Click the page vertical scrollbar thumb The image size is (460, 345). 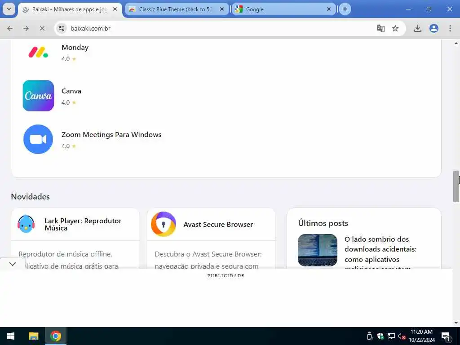456,186
